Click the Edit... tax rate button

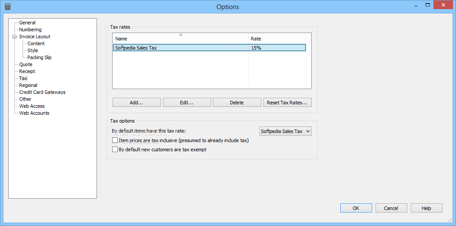tap(187, 103)
